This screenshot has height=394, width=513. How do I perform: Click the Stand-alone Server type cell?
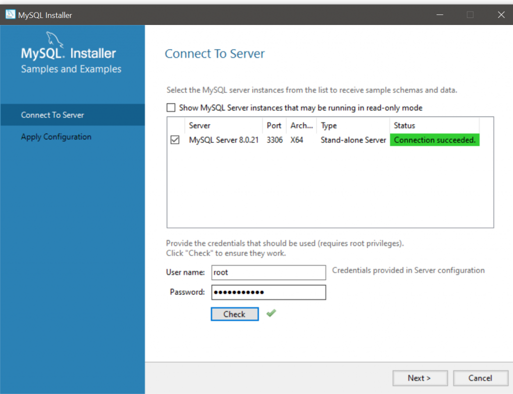(x=353, y=140)
